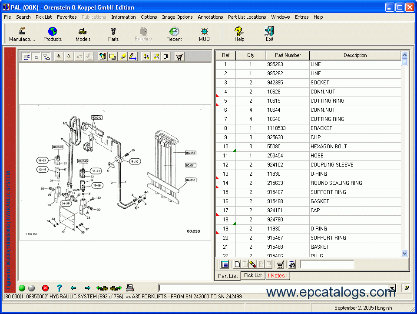417x314 pixels.
Task: Select the HEXAGON BOLT row
Action: (x=308, y=147)
